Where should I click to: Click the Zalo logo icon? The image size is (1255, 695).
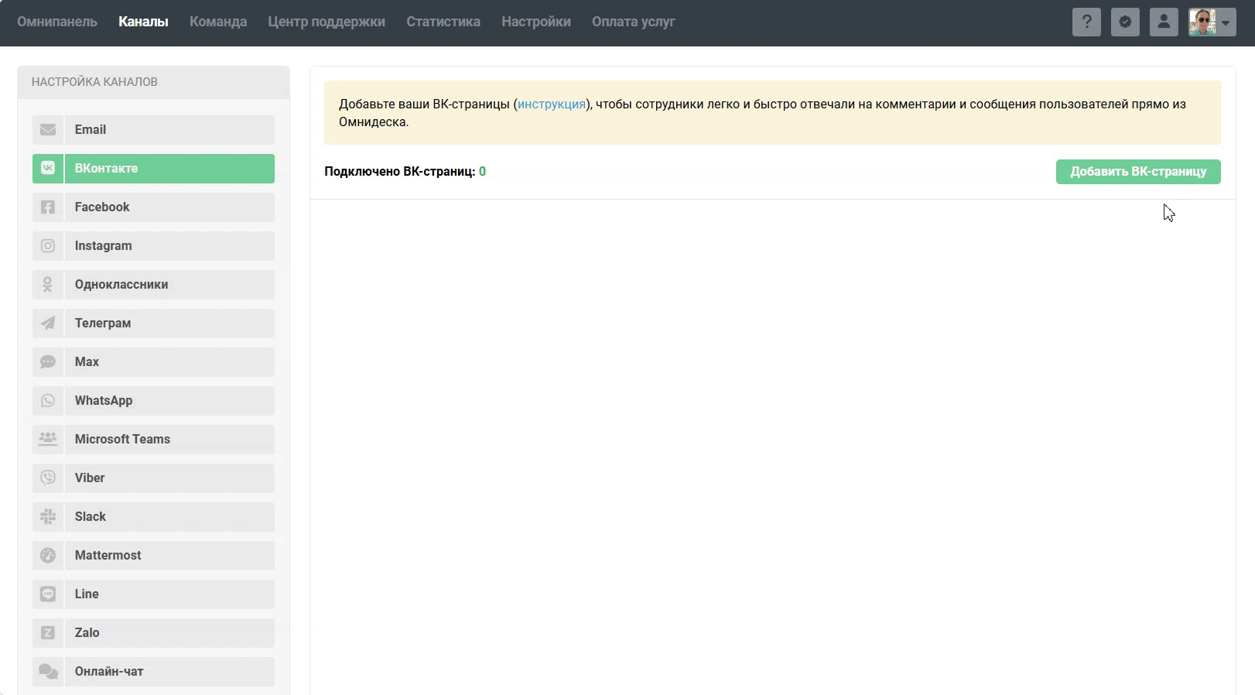48,633
